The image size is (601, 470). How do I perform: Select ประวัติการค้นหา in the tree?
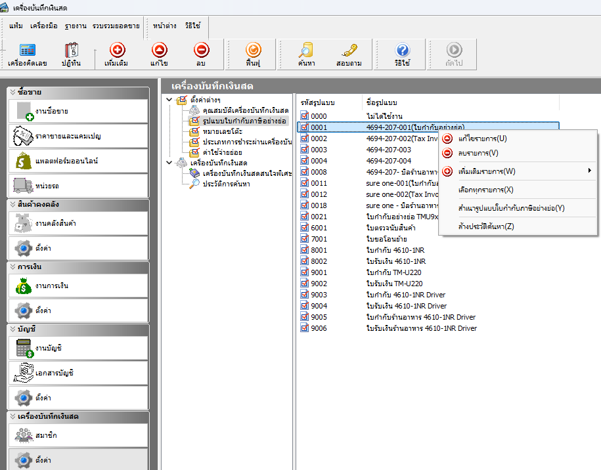point(225,184)
